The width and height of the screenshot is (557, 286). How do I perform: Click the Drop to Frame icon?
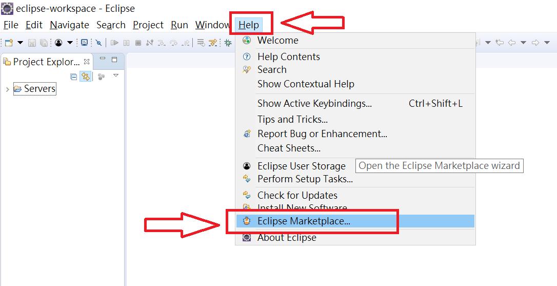point(201,43)
